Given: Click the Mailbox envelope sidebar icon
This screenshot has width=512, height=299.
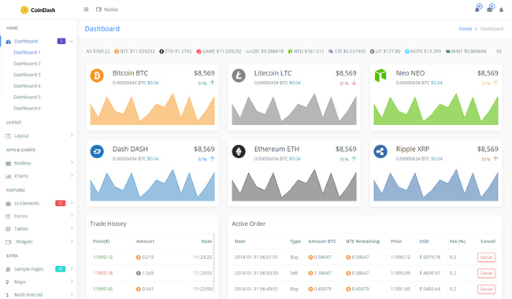Looking at the screenshot, I should [x=8, y=164].
